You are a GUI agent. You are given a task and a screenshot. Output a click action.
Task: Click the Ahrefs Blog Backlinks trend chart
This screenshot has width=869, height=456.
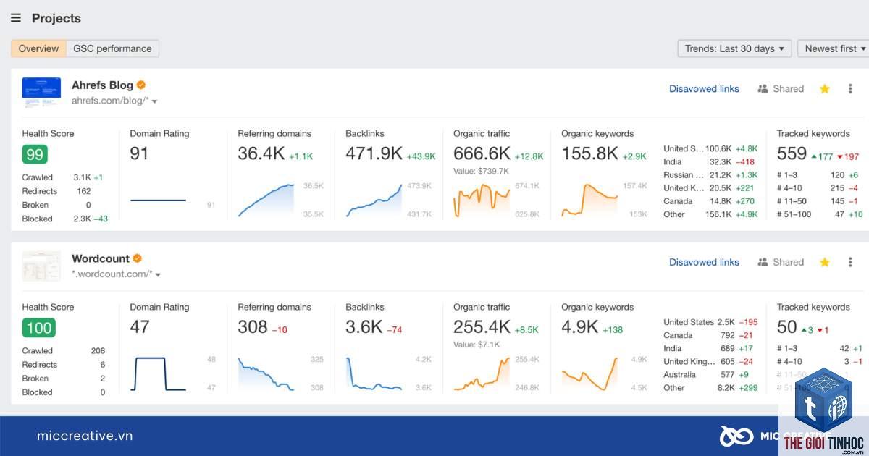click(374, 200)
